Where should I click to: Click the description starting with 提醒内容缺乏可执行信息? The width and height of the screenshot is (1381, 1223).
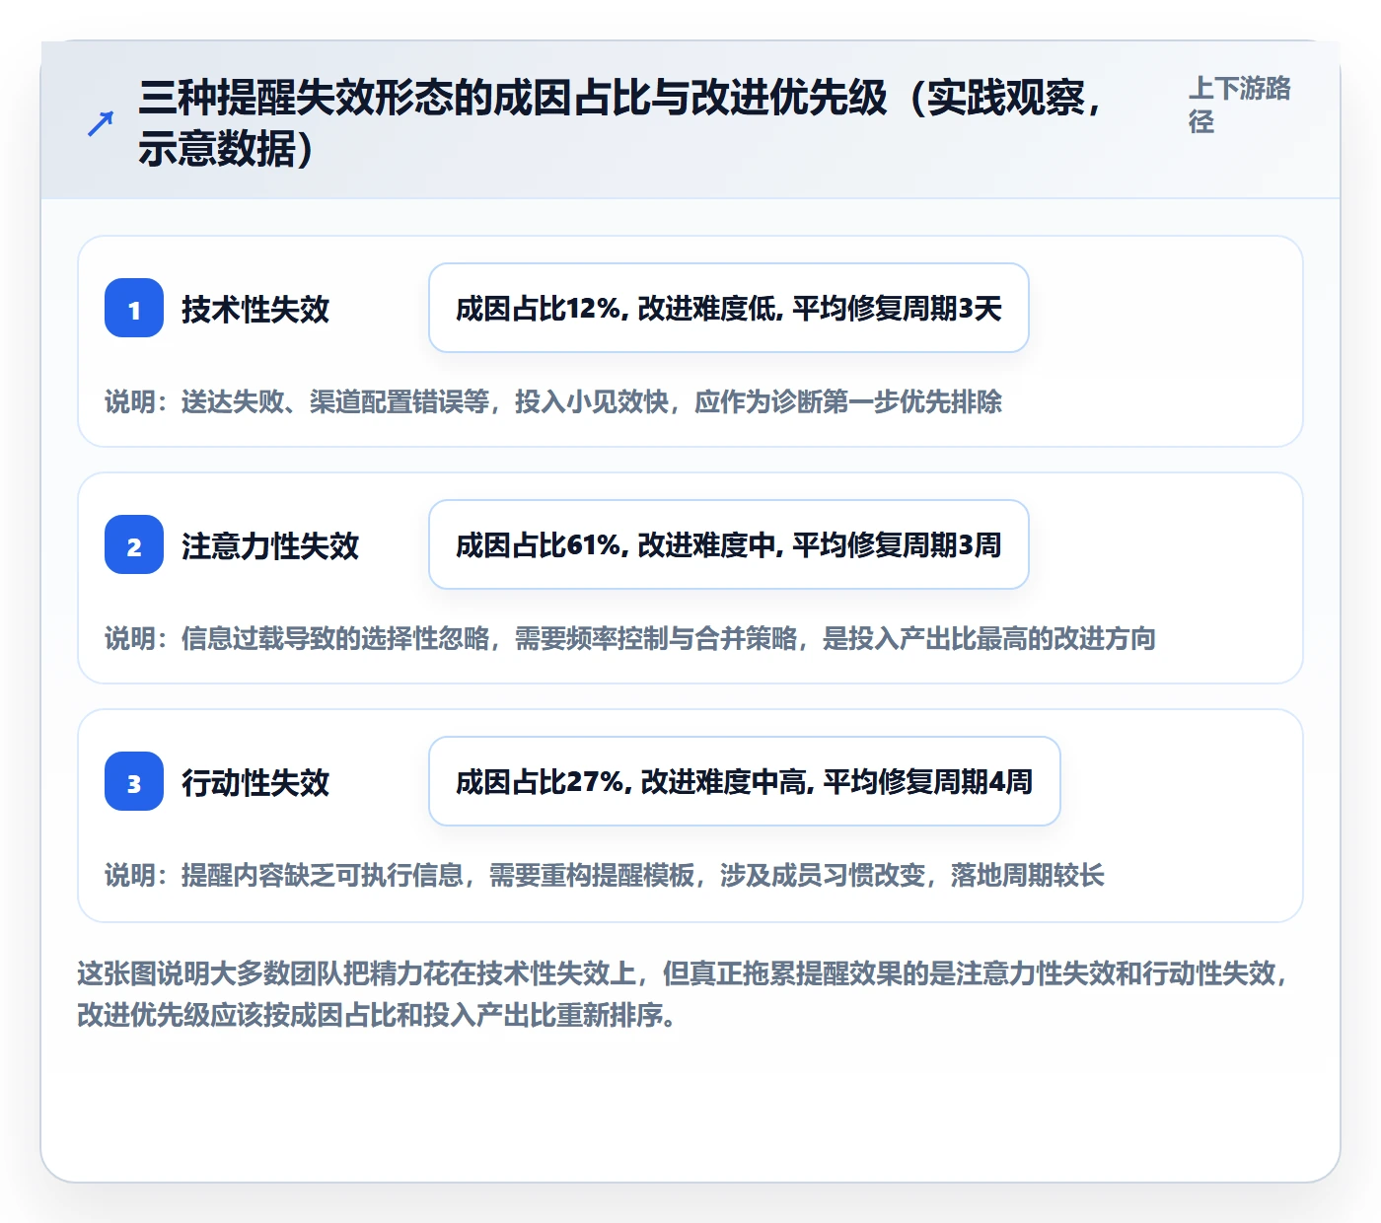click(x=605, y=875)
